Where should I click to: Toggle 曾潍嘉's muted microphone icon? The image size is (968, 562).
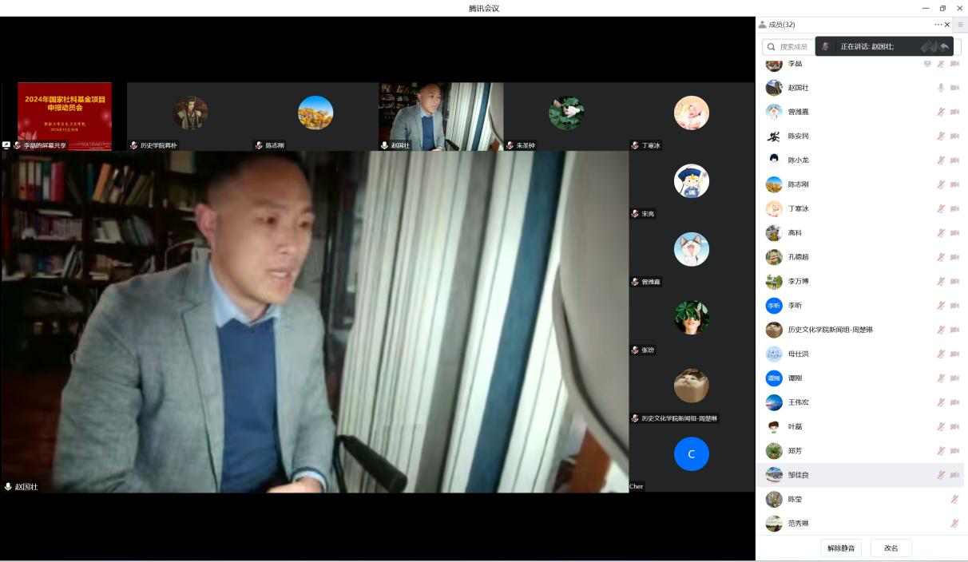point(941,112)
